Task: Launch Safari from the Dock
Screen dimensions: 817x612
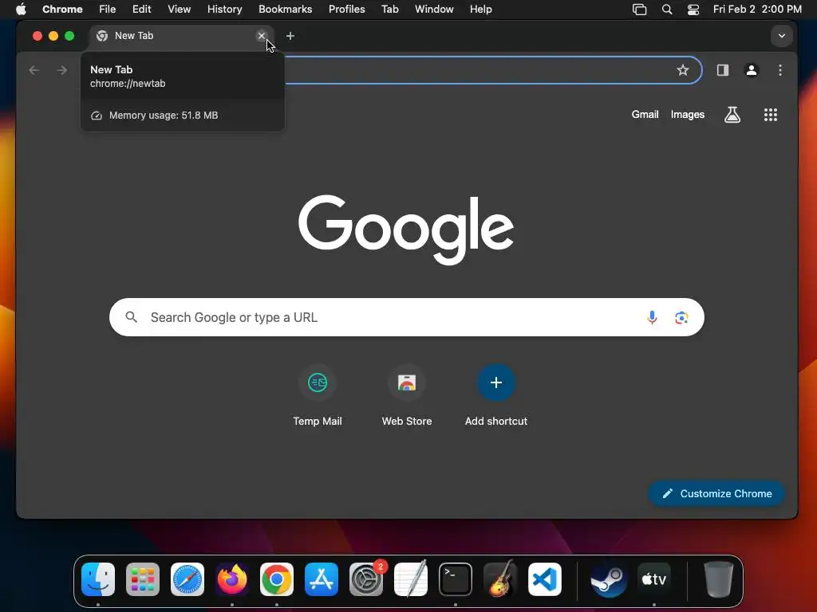Action: coord(187,579)
